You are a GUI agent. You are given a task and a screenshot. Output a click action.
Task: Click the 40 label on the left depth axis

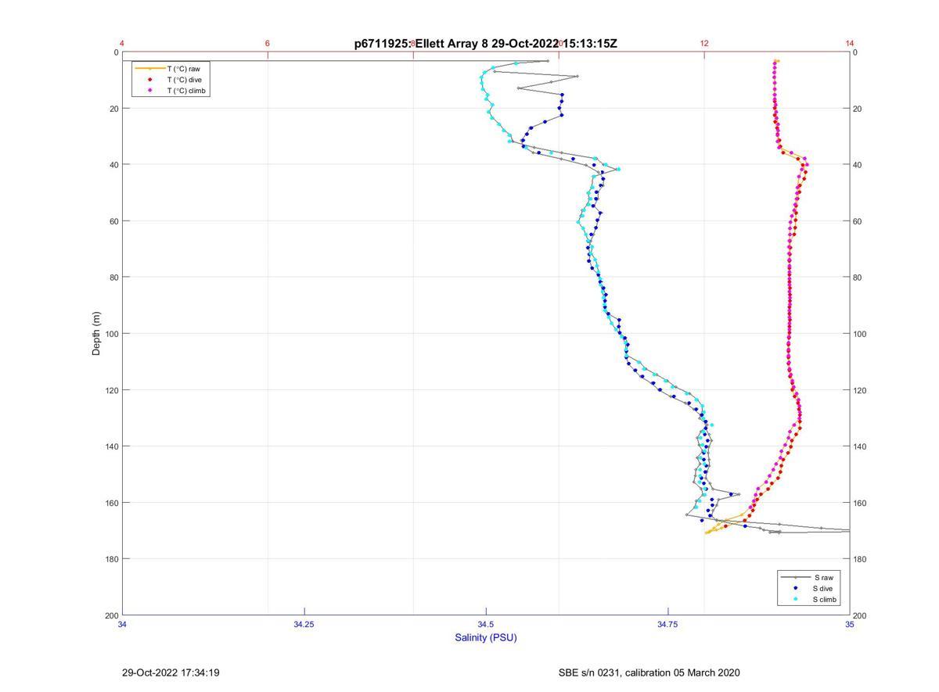114,165
